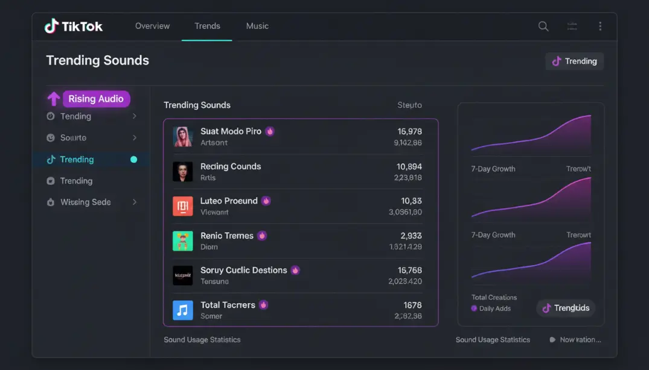Click the Daily Adds purple legend dot
This screenshot has width=649, height=370.
(x=475, y=308)
